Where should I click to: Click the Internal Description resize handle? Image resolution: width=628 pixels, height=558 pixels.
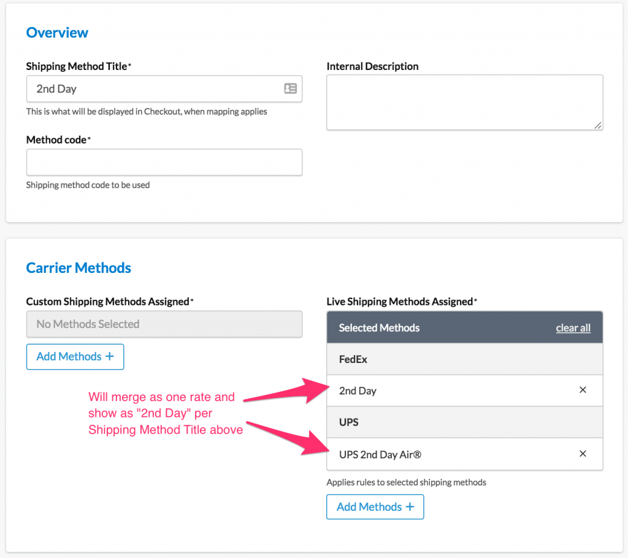tap(598, 125)
